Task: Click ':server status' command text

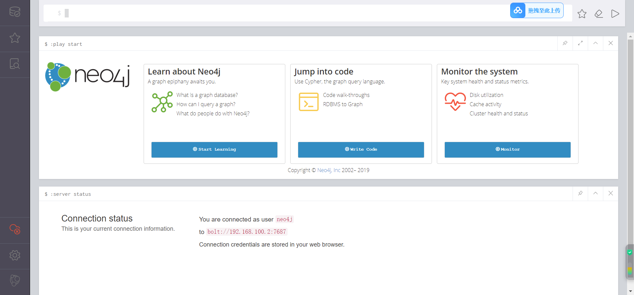Action: coord(71,194)
